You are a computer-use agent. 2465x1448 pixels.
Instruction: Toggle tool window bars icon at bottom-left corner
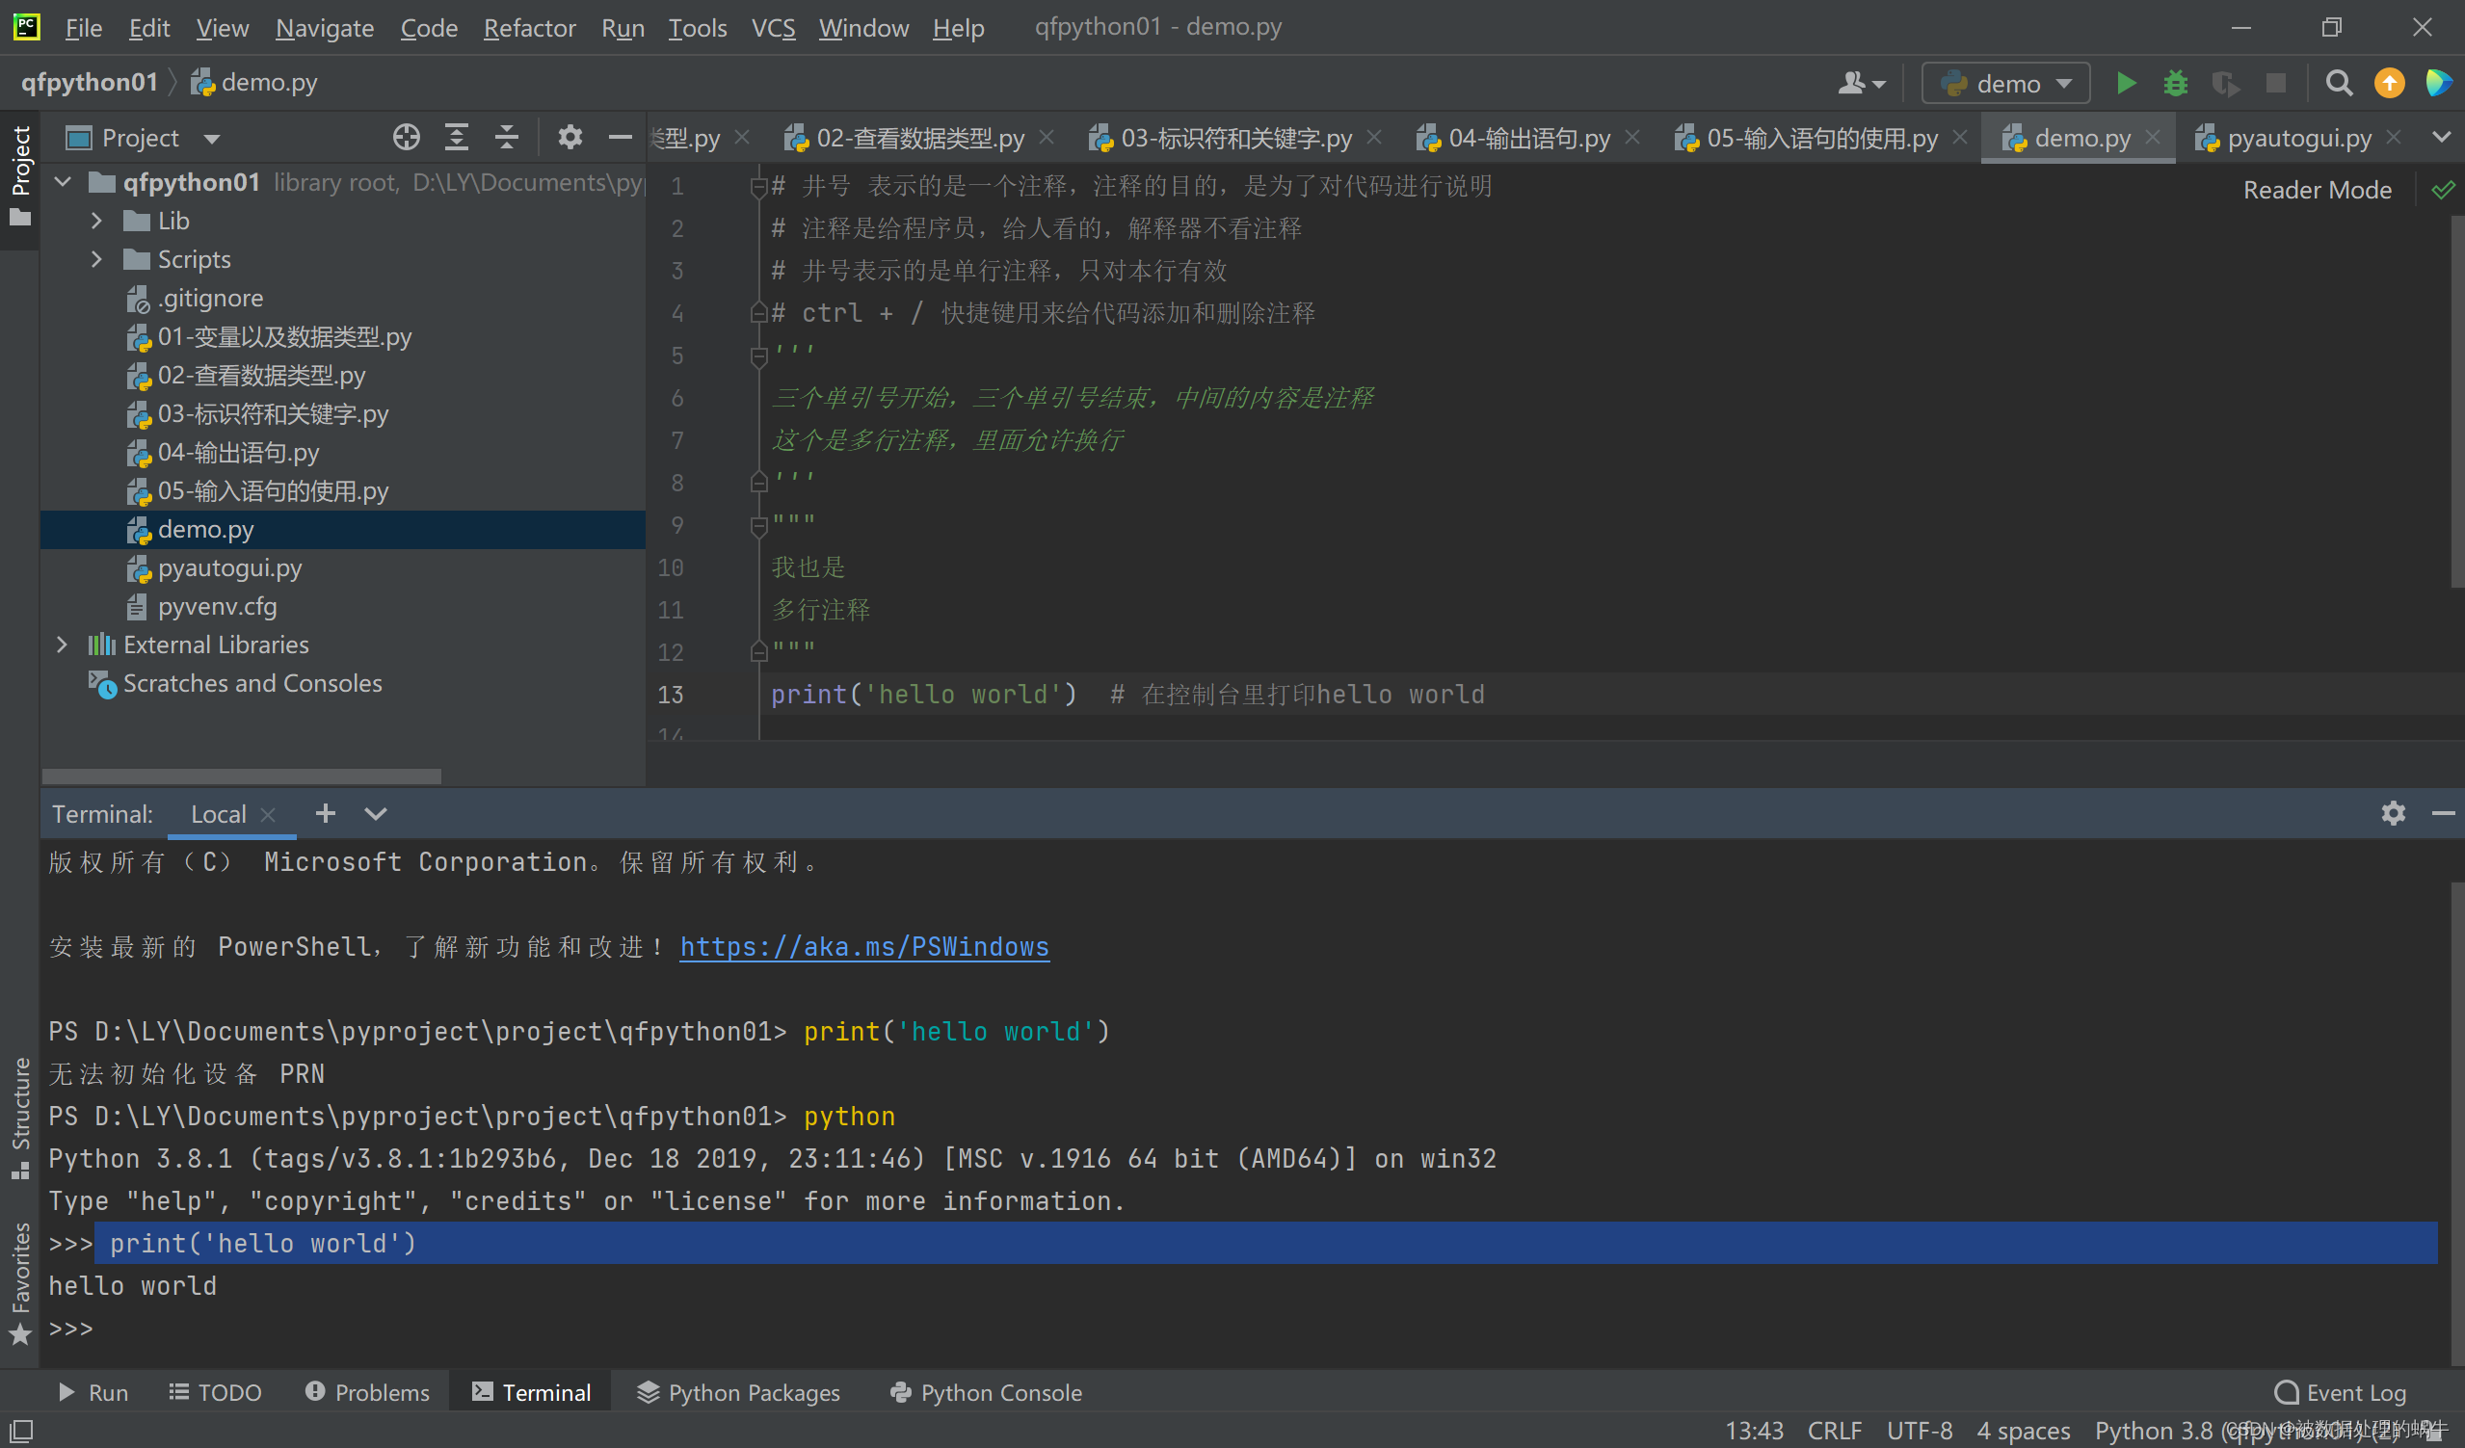[x=20, y=1431]
